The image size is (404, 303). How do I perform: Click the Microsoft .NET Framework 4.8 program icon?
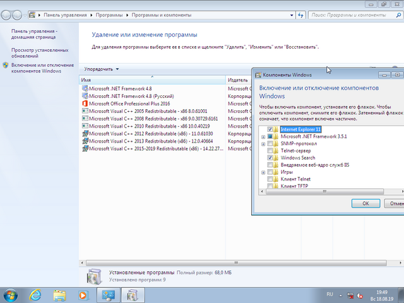coord(85,88)
